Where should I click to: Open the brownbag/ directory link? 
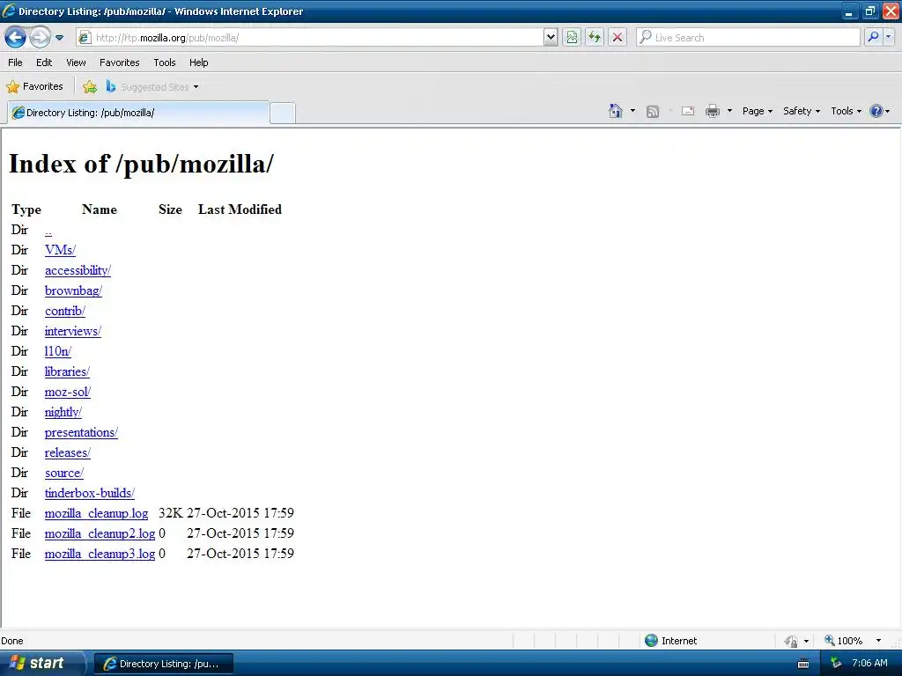(x=73, y=290)
